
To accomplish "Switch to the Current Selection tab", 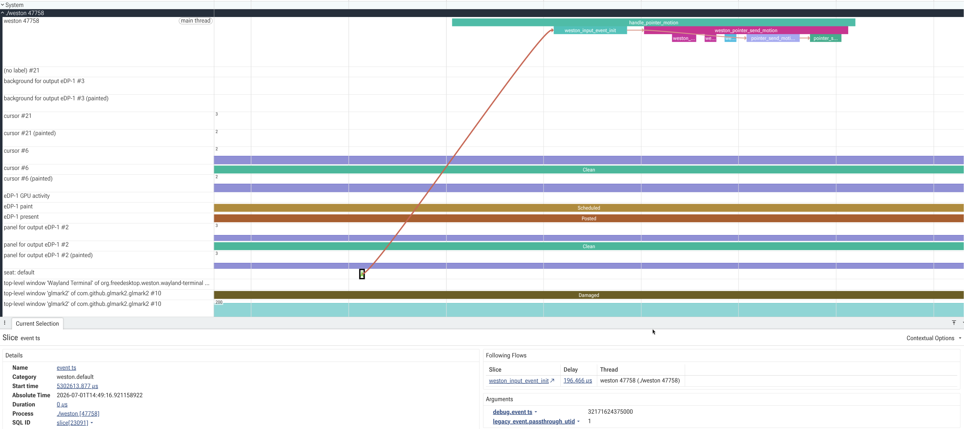I will (37, 324).
